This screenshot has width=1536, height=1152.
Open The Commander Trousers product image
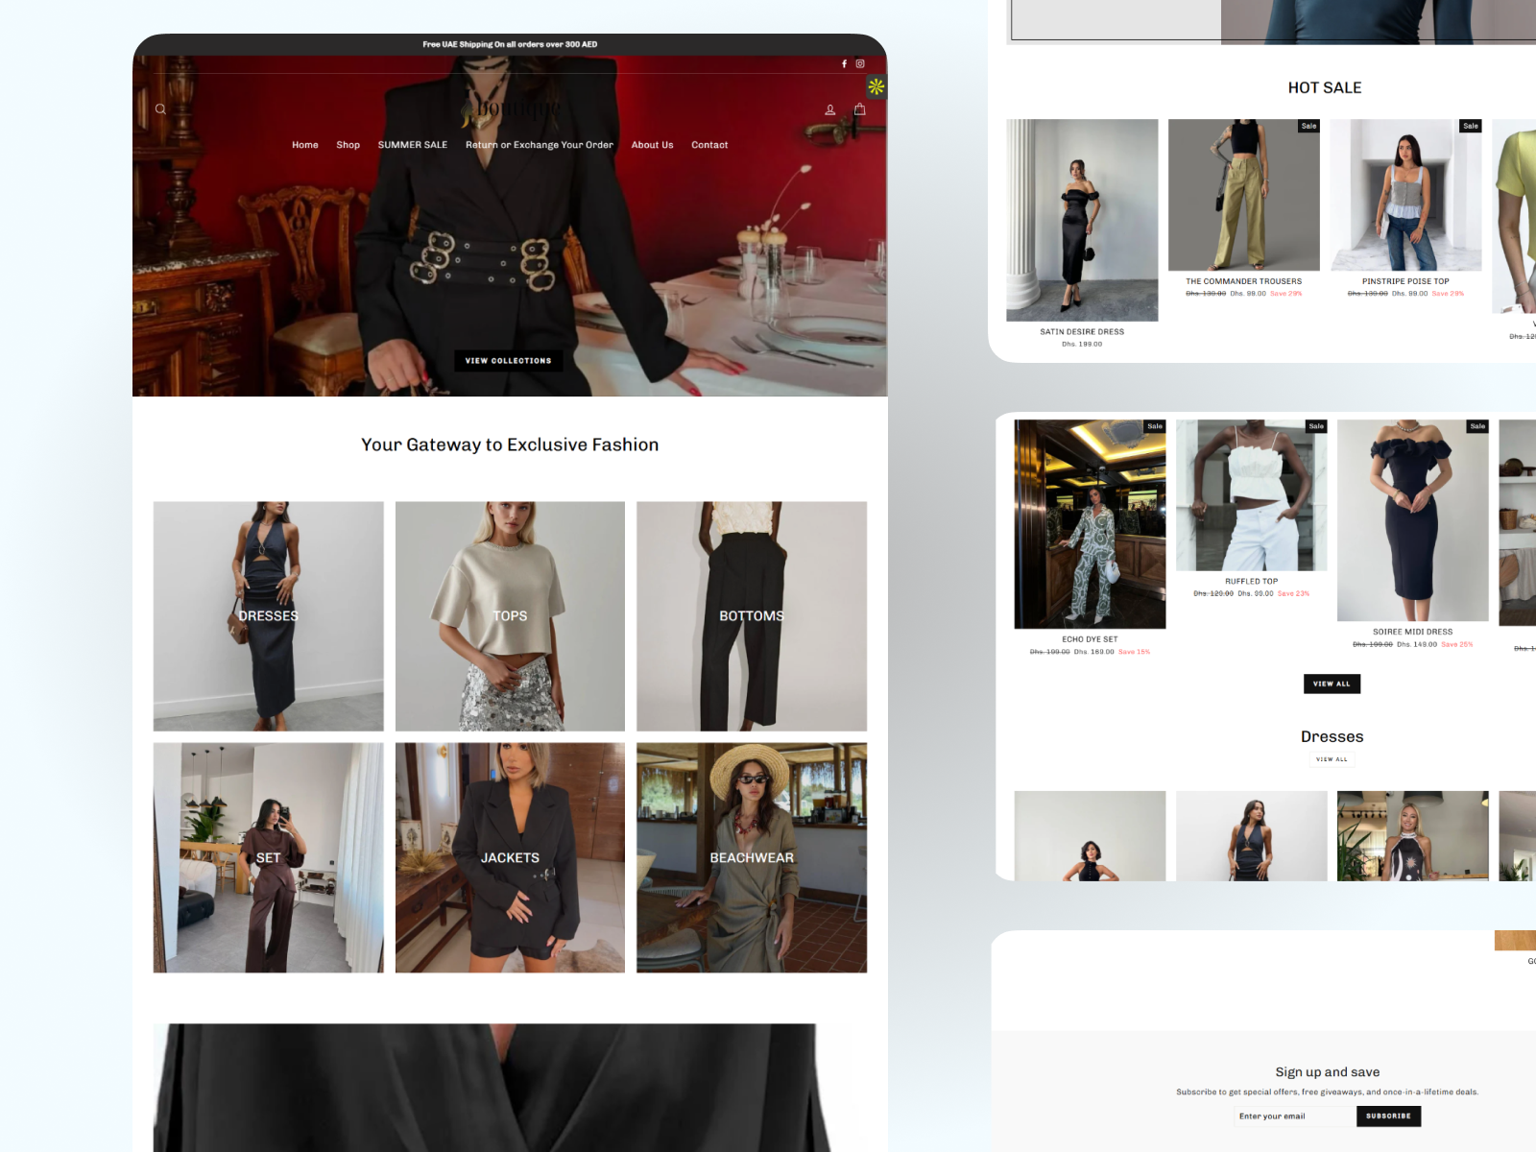pos(1244,195)
